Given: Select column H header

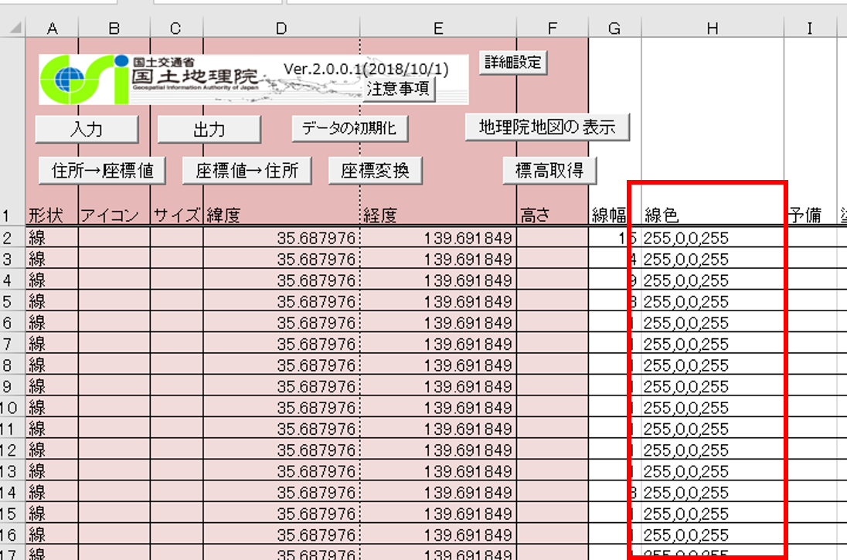Looking at the screenshot, I should [713, 28].
